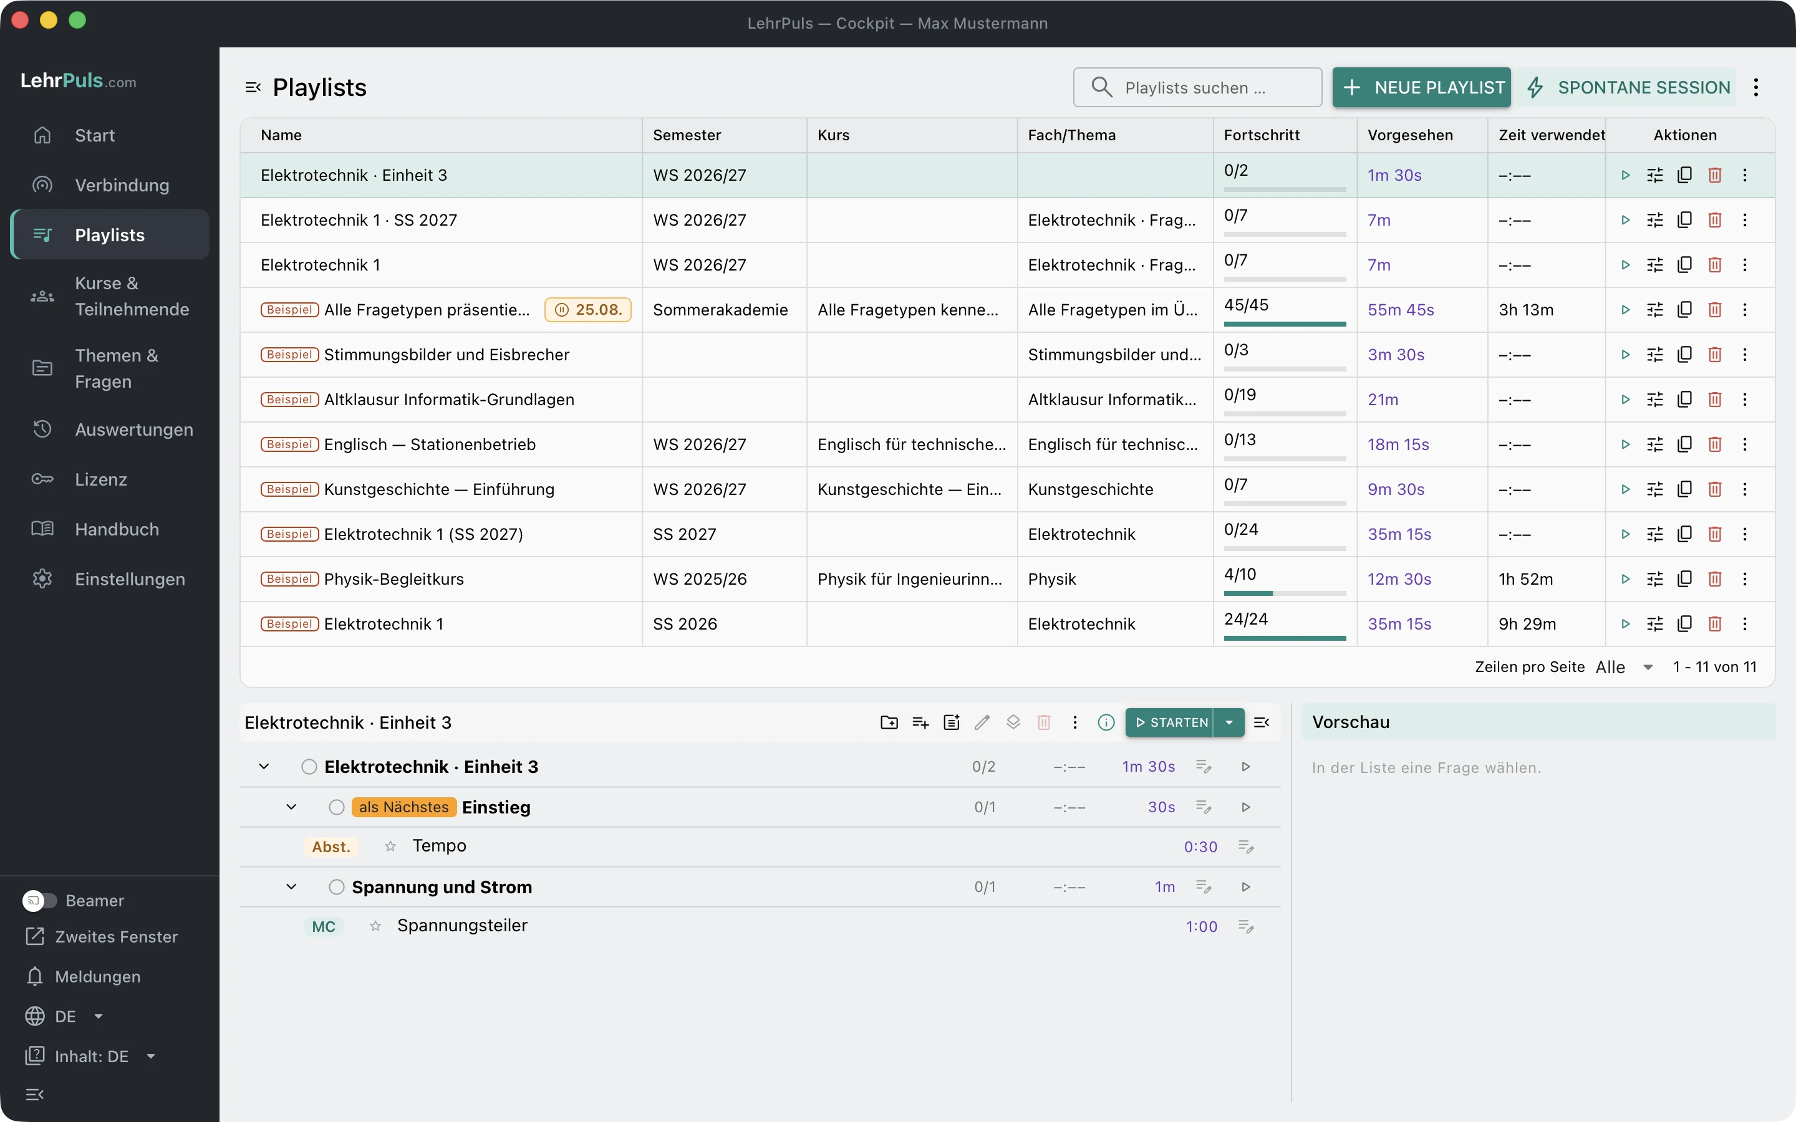Screen dimensions: 1796x1122
Task: Open the STARTEN dropdown arrow
Action: pyautogui.click(x=1229, y=722)
